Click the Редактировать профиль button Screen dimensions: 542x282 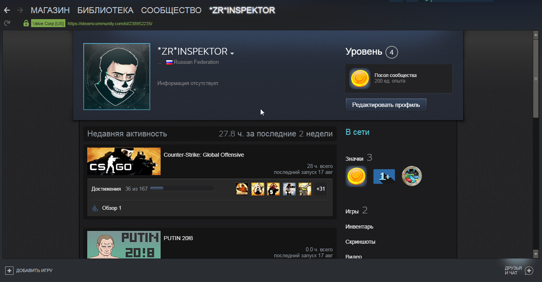[386, 105]
